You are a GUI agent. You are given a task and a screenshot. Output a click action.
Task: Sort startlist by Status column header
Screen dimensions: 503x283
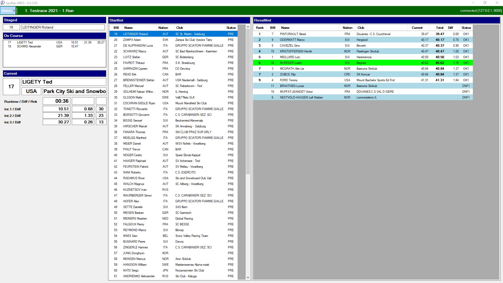point(231,28)
